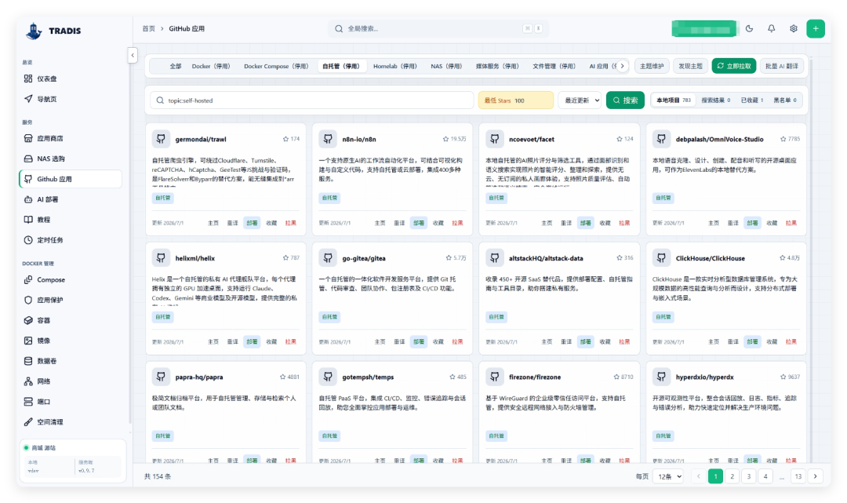
Task: Select Github 应用 in sidebar
Action: coord(71,179)
